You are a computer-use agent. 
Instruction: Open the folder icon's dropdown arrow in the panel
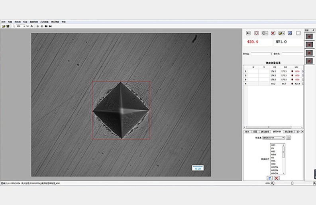[x=284, y=33]
